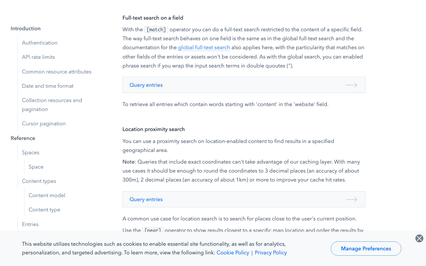Viewport: 426px width, 266px height.
Task: Click arrow icon on second Query entries
Action: [x=351, y=199]
